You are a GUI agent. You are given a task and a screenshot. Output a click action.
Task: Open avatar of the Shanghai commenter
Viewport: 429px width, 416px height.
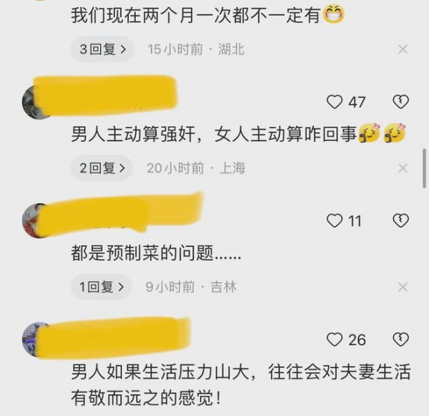[x=36, y=101]
